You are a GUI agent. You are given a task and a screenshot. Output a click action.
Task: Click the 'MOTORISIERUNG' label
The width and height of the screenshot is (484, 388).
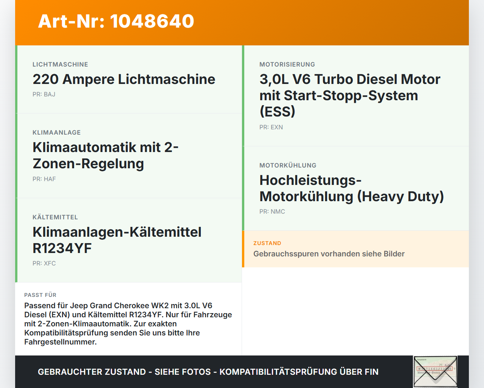287,64
